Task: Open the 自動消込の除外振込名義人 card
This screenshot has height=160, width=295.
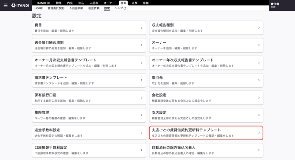Action: pos(206,150)
